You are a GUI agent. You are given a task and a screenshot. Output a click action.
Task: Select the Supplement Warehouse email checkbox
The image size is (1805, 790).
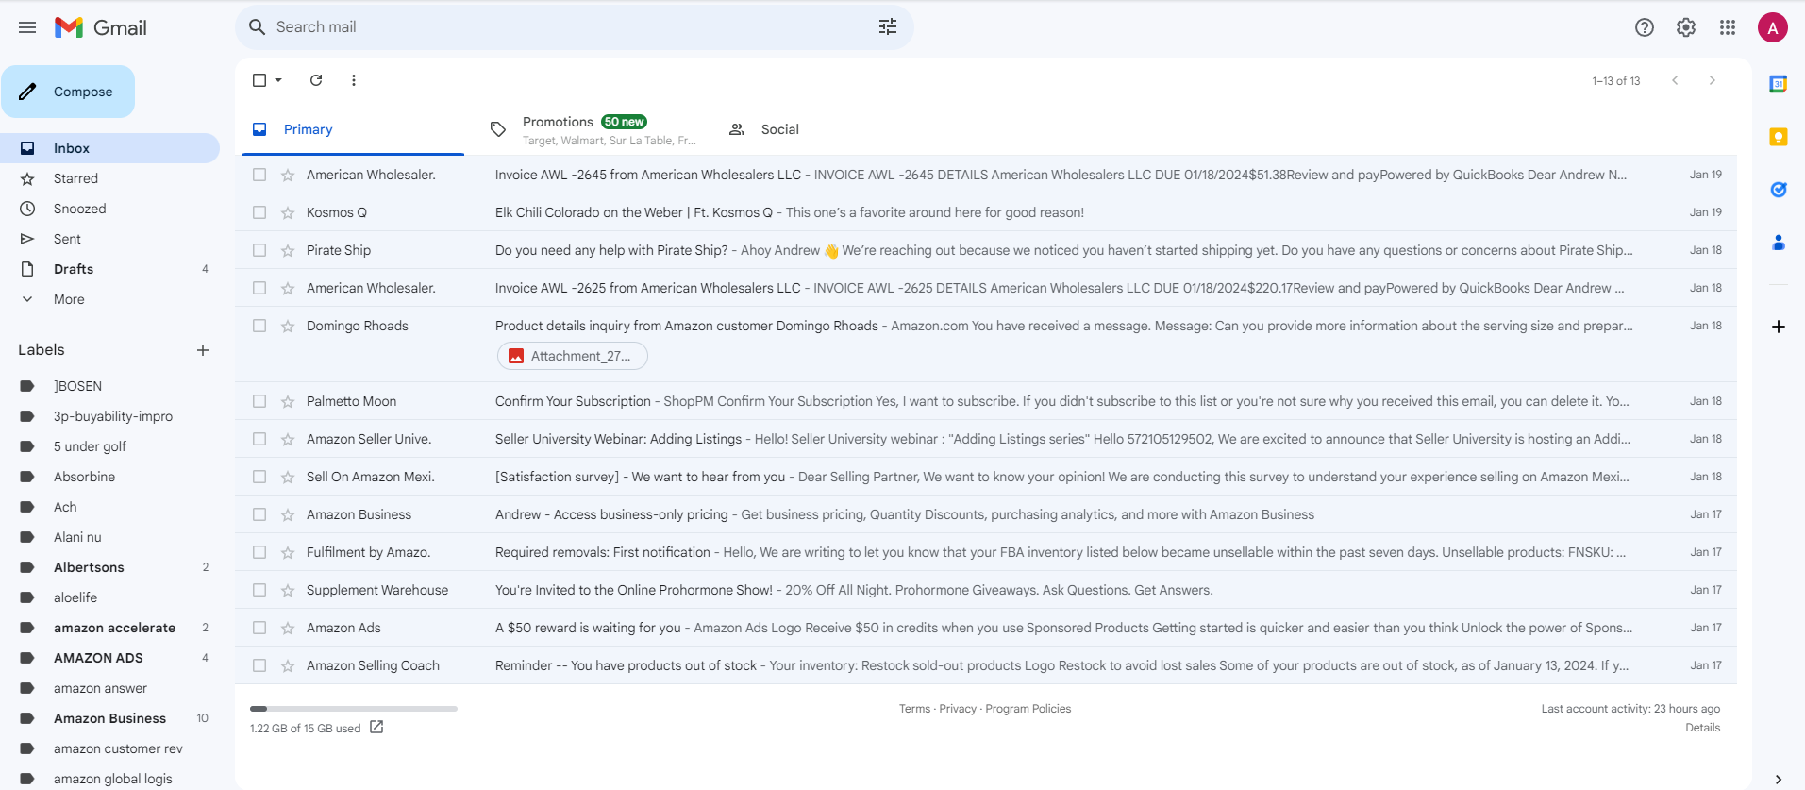tap(259, 590)
